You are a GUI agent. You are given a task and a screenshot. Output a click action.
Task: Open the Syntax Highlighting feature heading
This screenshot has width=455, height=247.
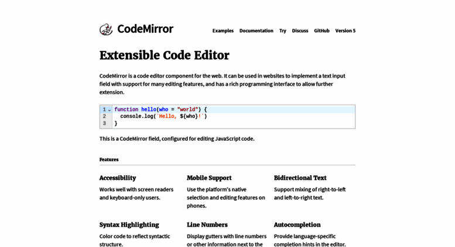[x=129, y=225]
